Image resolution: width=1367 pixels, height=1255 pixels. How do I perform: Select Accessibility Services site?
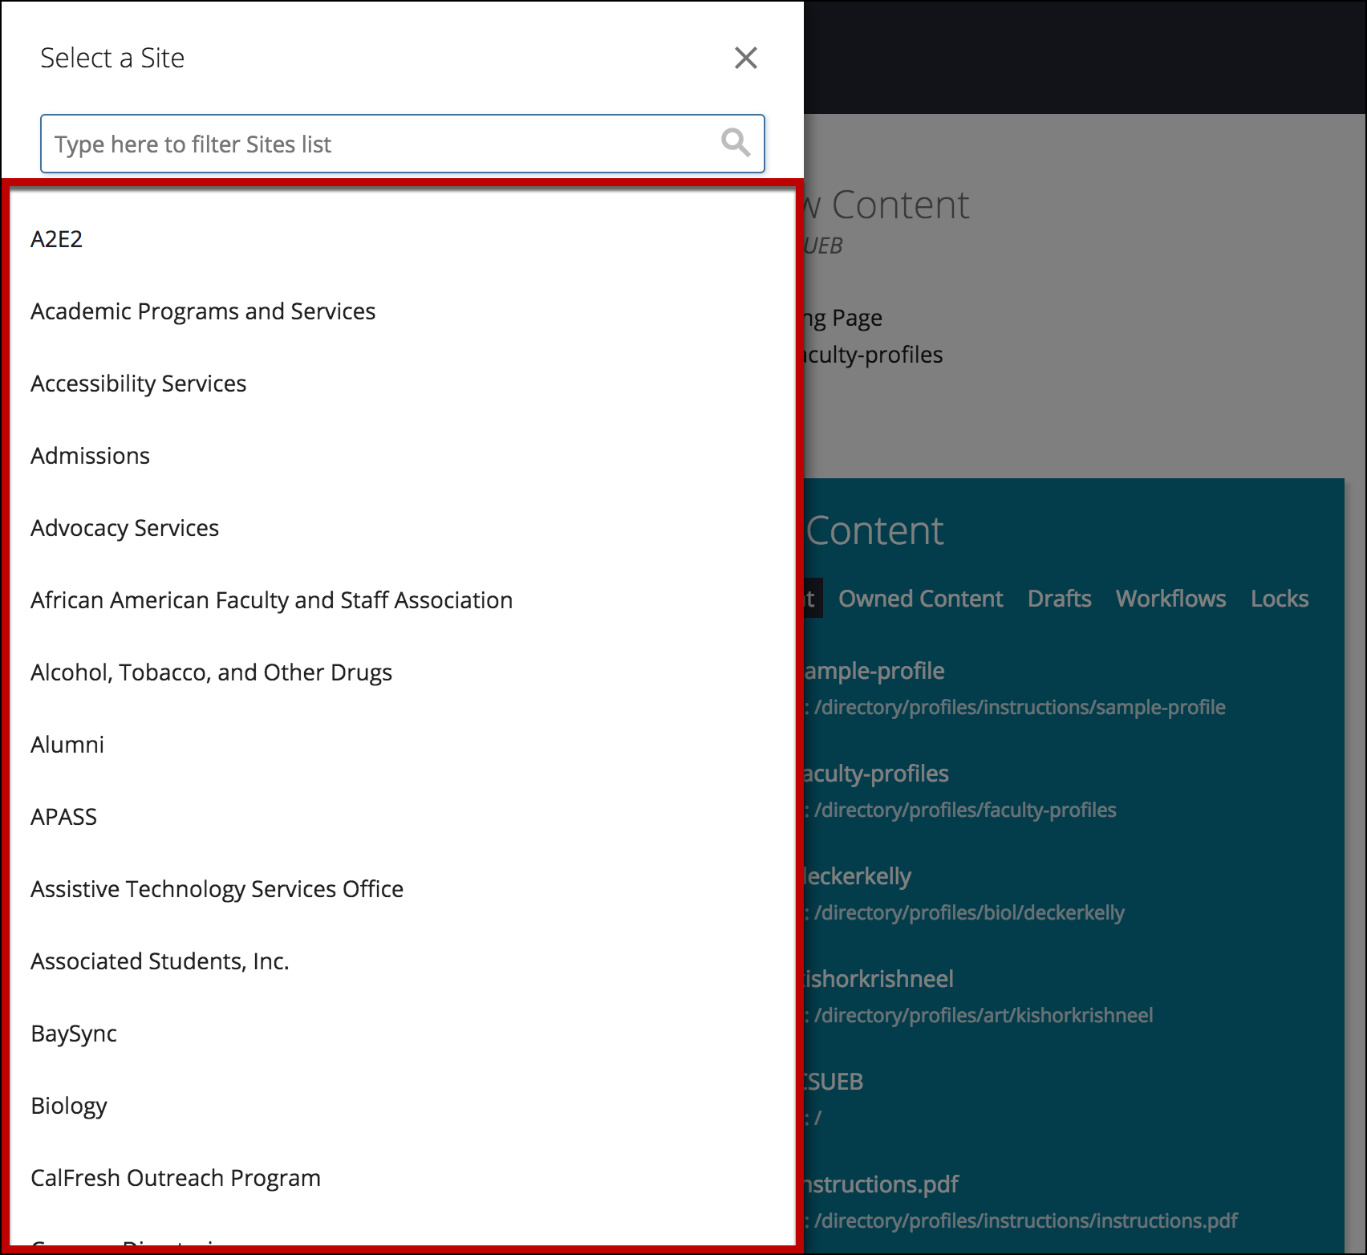[139, 384]
